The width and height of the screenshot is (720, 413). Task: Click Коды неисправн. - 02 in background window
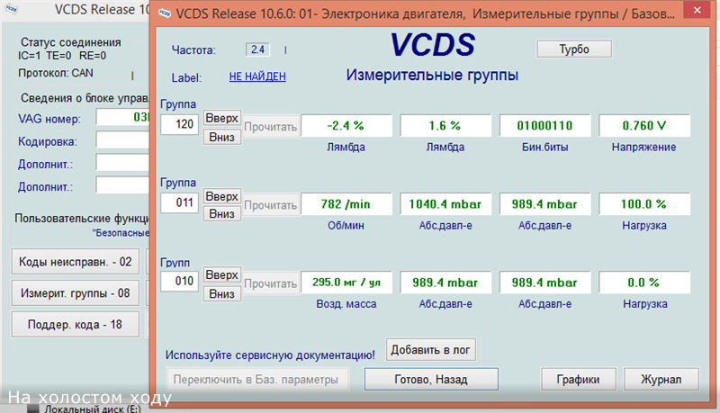(x=76, y=262)
